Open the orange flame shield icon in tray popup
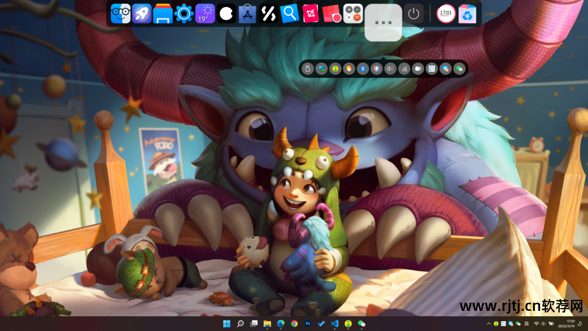The image size is (588, 331). tap(349, 69)
